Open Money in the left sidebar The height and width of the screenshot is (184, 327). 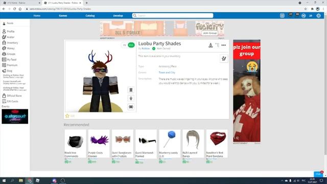pos(8,48)
